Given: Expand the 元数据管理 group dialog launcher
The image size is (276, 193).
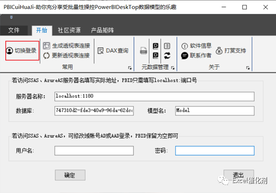Looking at the screenshot, I should (173, 68).
